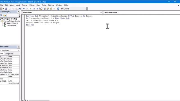Open the Worksheet object dropdown

pyautogui.click(x=101, y=12)
